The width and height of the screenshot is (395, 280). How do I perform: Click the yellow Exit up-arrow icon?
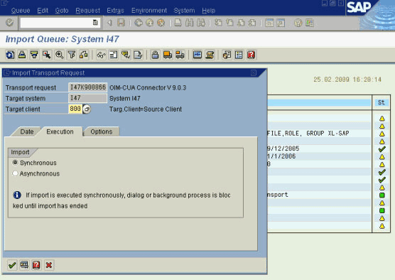(150, 23)
